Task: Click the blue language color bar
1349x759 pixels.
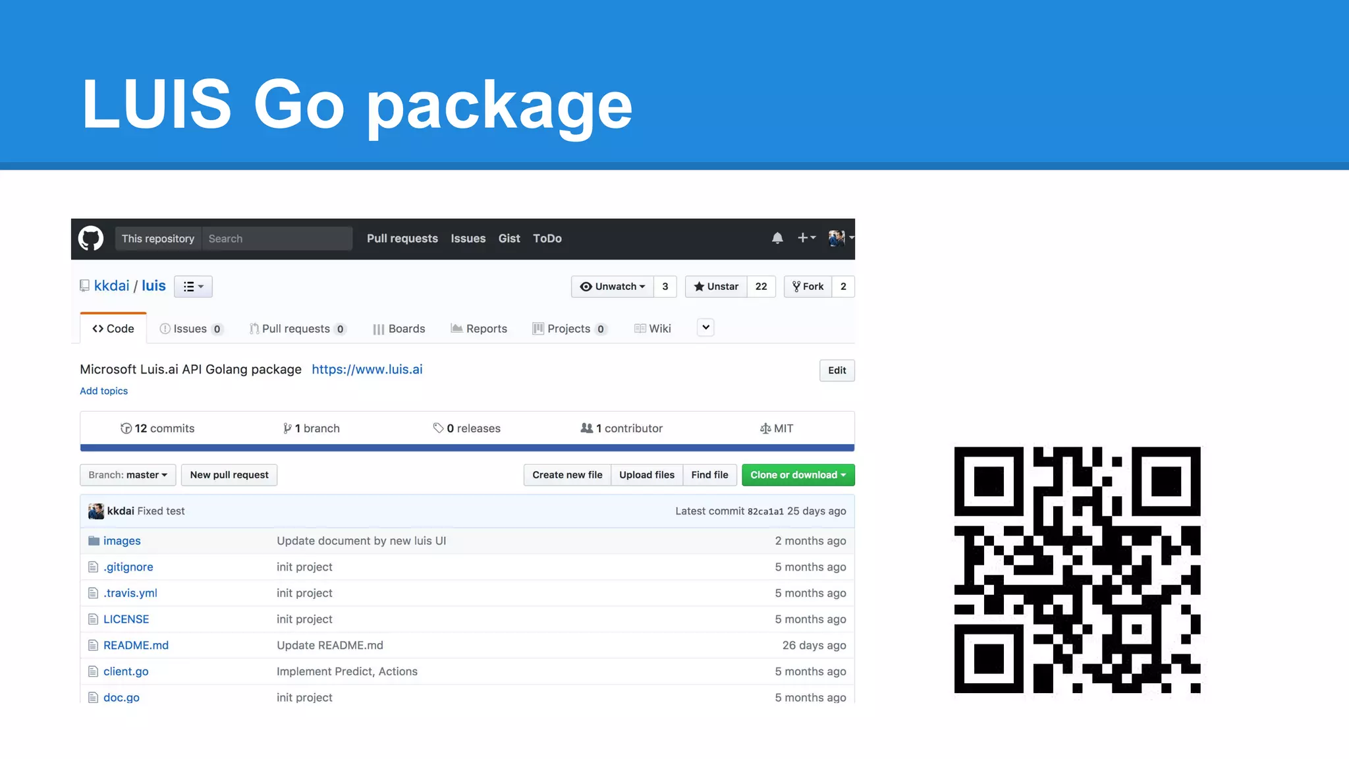Action: (x=467, y=448)
